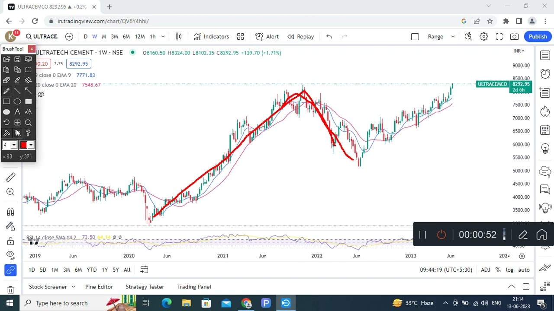Expand the Range layout dropdown arrow

tap(453, 37)
